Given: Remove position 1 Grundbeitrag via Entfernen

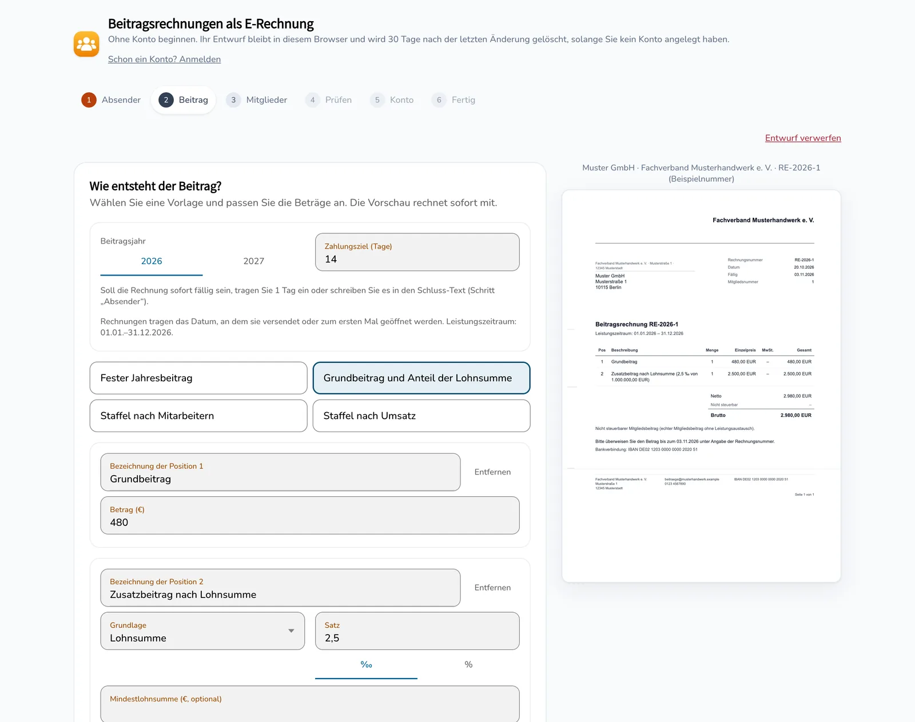Looking at the screenshot, I should click(492, 472).
